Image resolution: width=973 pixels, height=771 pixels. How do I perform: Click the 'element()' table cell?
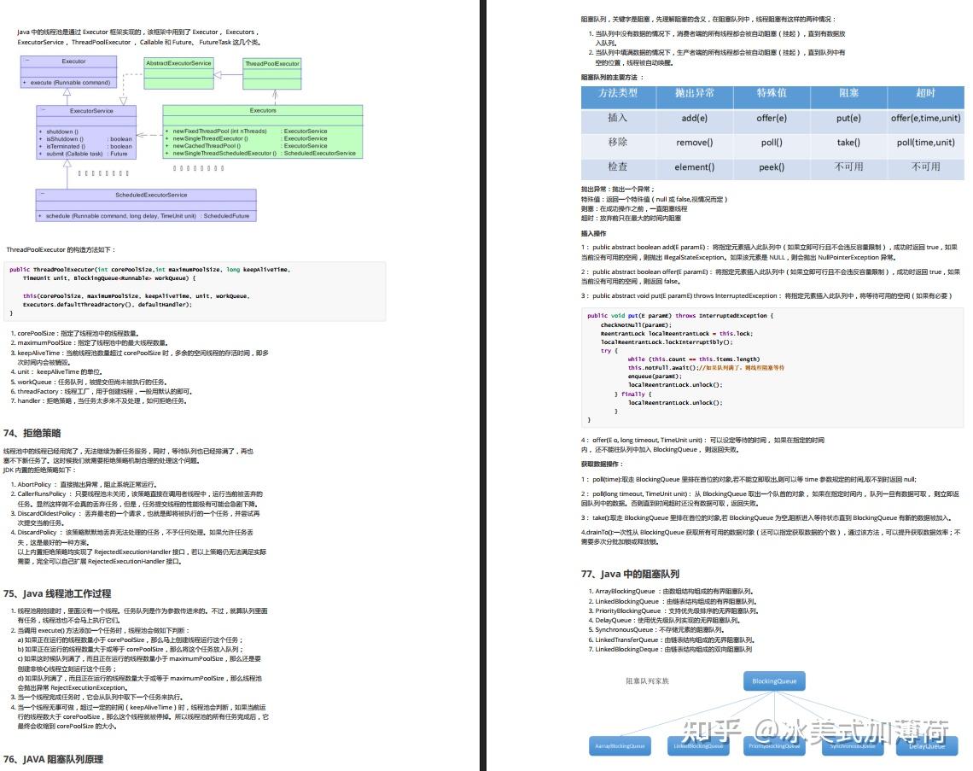(695, 167)
